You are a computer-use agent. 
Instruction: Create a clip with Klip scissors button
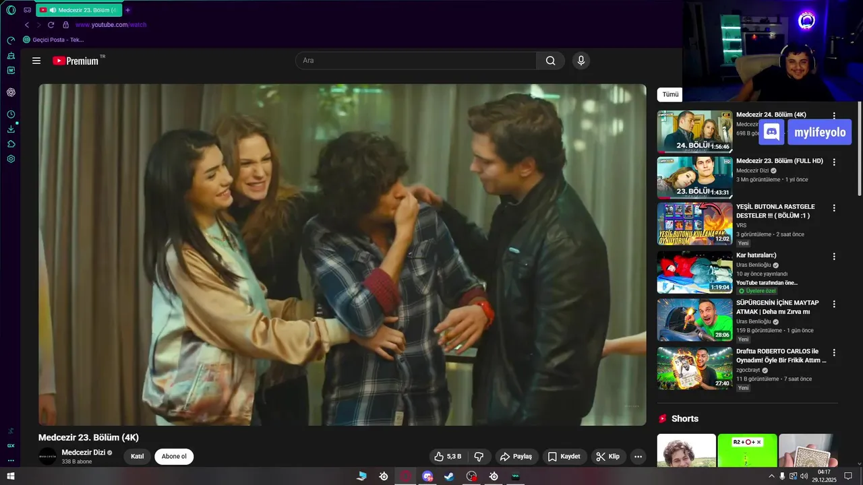(x=608, y=457)
